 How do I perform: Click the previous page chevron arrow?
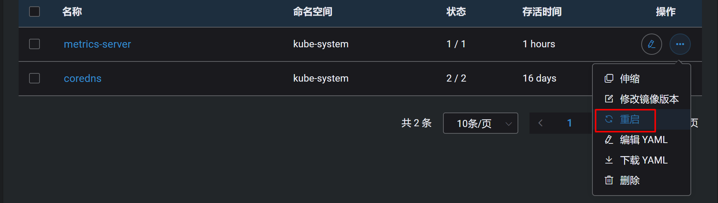point(541,123)
